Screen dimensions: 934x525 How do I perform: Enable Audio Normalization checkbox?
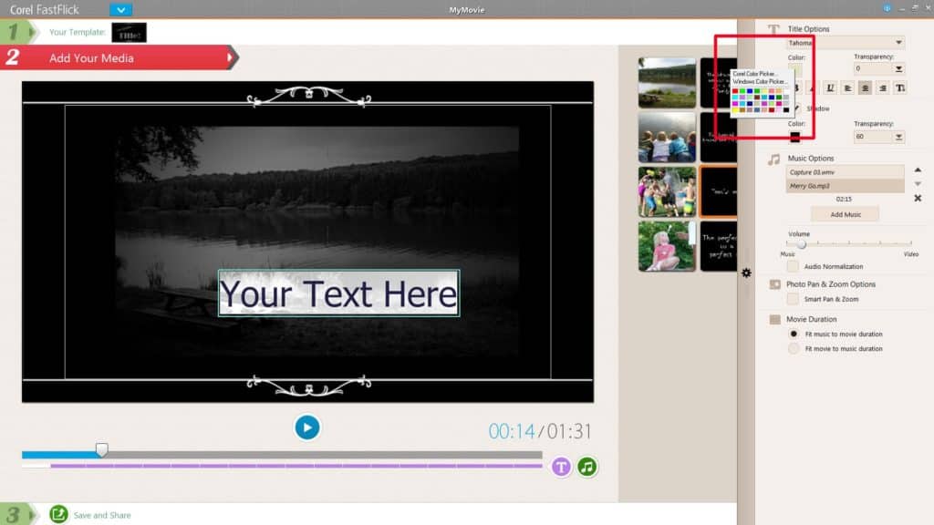794,266
